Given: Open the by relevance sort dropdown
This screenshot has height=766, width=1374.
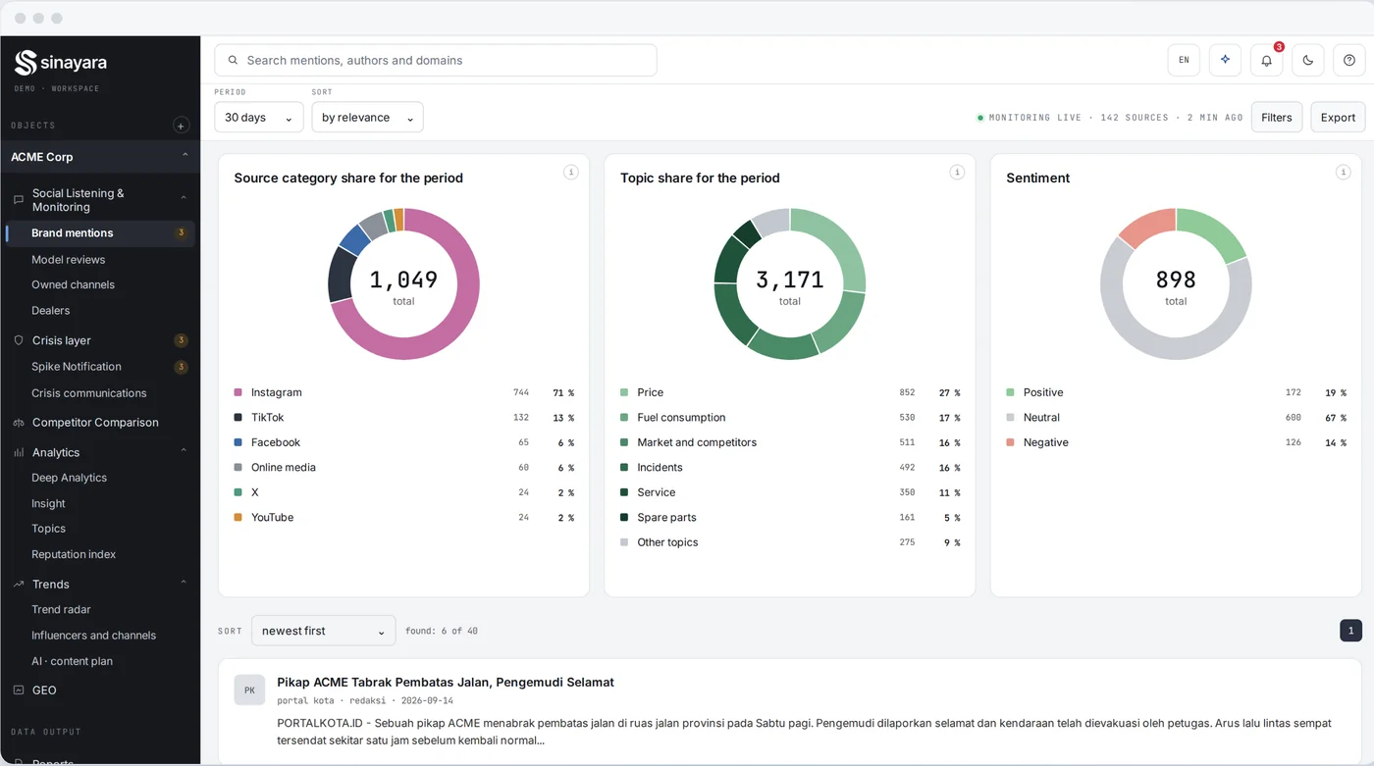Looking at the screenshot, I should click(367, 117).
